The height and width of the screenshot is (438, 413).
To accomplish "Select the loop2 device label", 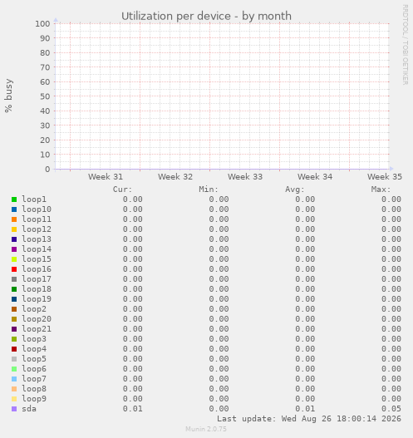I will click(34, 309).
